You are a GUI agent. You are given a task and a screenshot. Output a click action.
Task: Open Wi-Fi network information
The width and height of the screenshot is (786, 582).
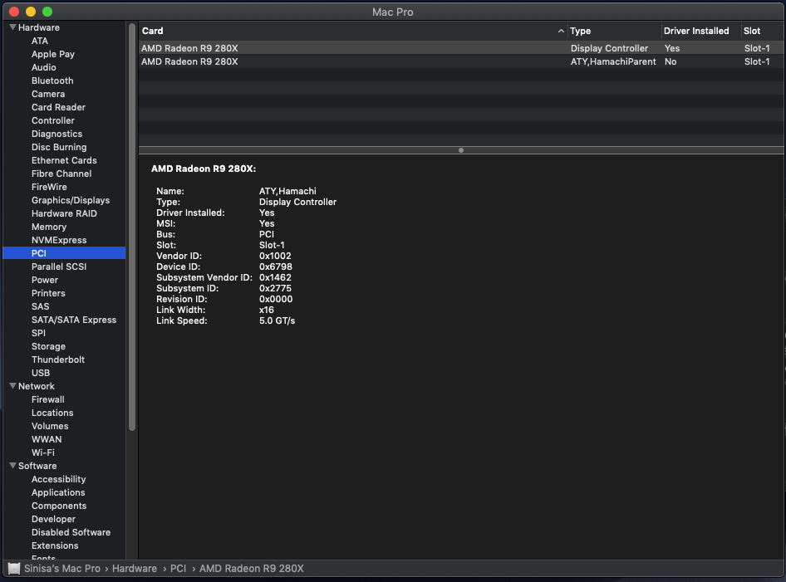click(42, 452)
